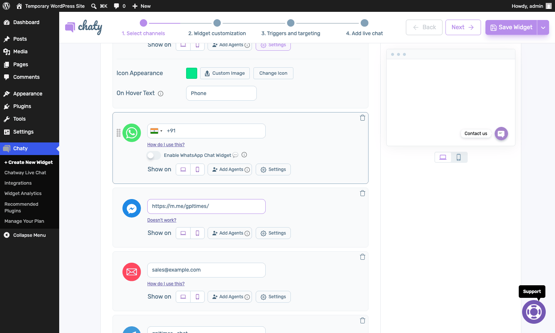Image resolution: width=555 pixels, height=333 pixels.
Task: Open the green icon color swatch
Action: pyautogui.click(x=192, y=73)
